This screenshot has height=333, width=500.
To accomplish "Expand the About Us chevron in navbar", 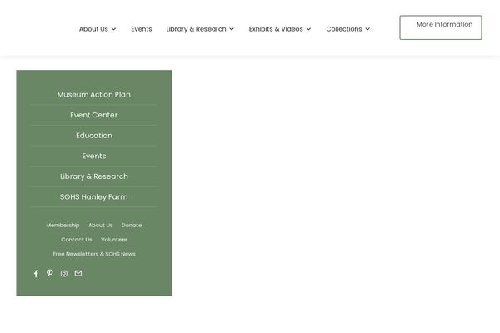I will coord(113,29).
